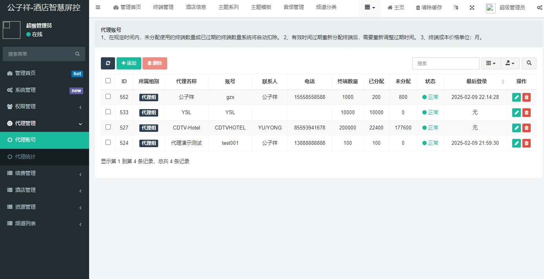Image resolution: width=544 pixels, height=279 pixels.
Task: Open the settings gear icon at top right
Action: (x=539, y=7)
